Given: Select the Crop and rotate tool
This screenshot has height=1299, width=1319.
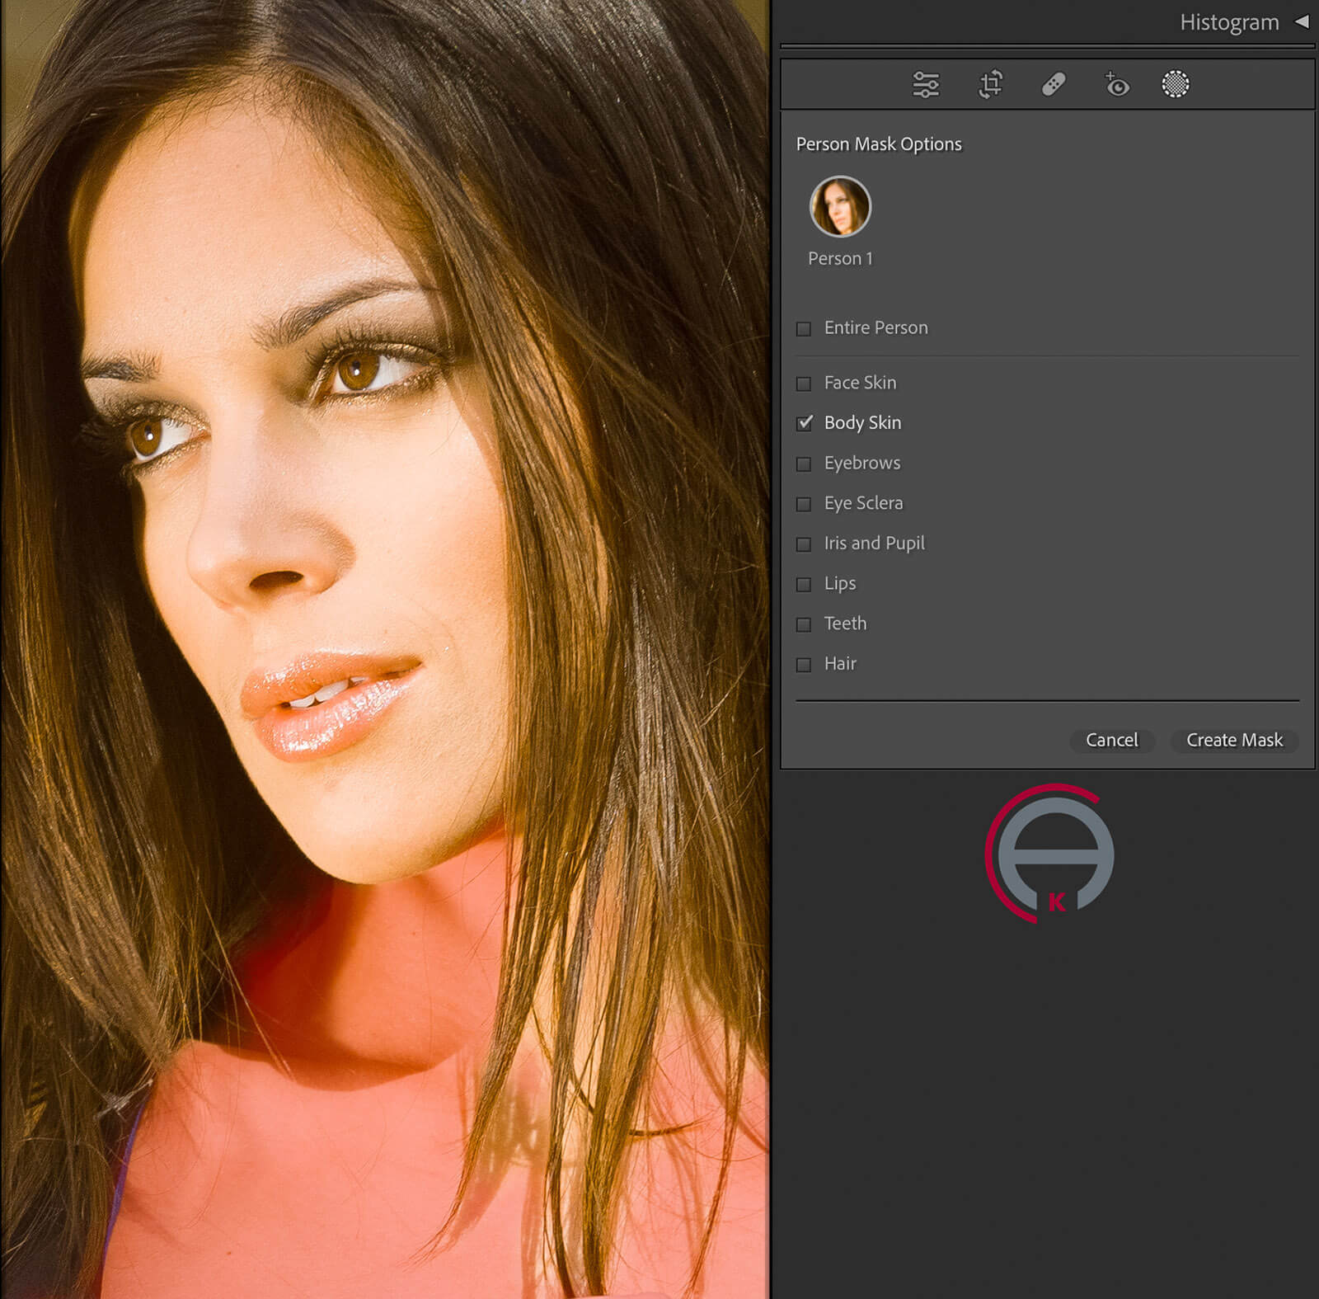Looking at the screenshot, I should pos(990,85).
